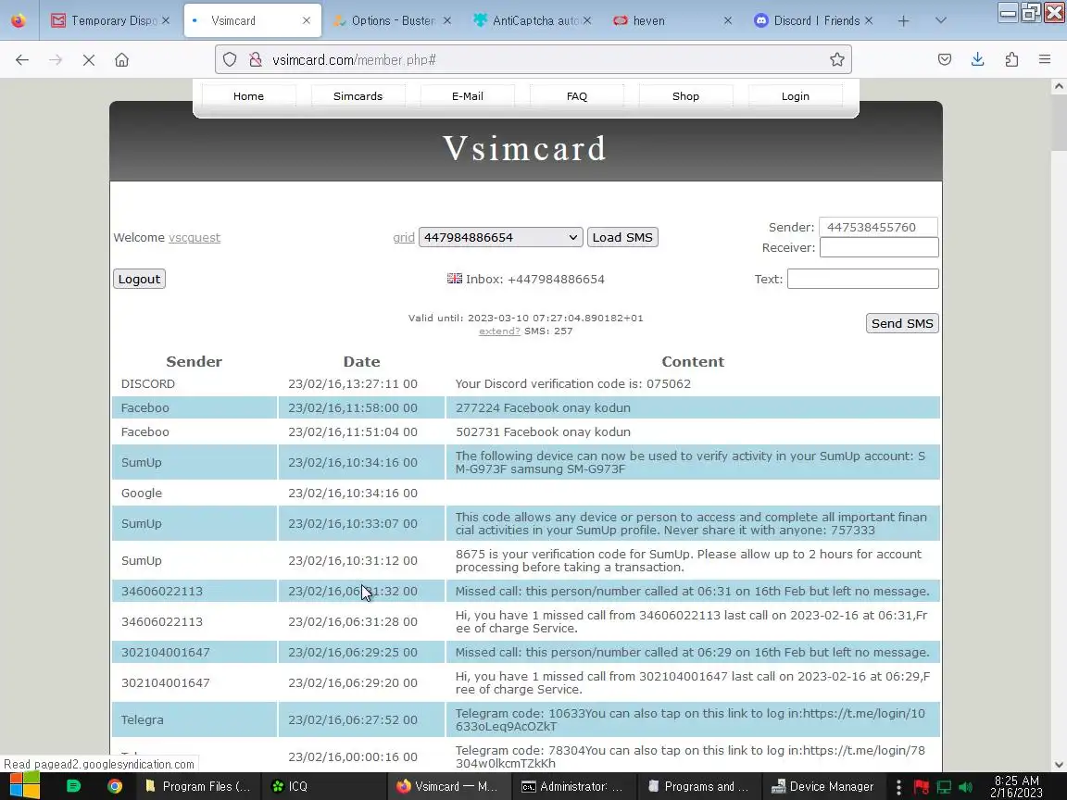The width and height of the screenshot is (1067, 800).
Task: Show hidden tray icons with three dots
Action: click(x=899, y=787)
